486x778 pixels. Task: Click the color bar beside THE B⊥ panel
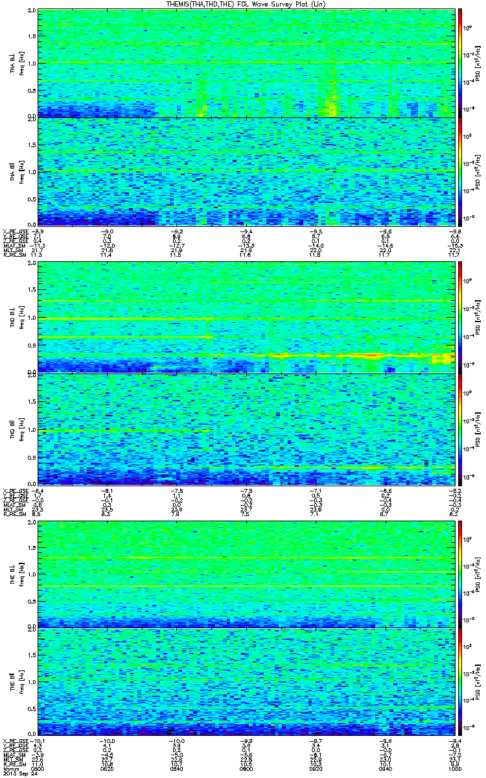click(460, 574)
